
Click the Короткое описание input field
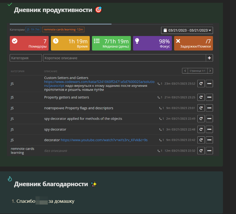pos(124,58)
